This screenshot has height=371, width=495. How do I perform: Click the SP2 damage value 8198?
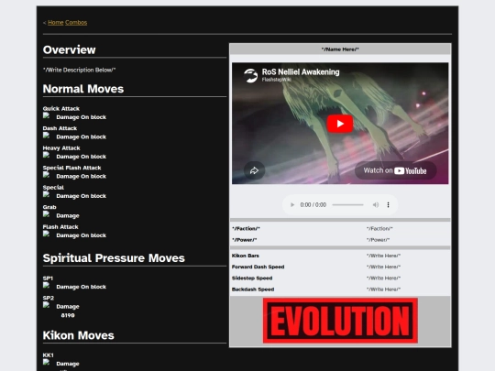tap(68, 315)
